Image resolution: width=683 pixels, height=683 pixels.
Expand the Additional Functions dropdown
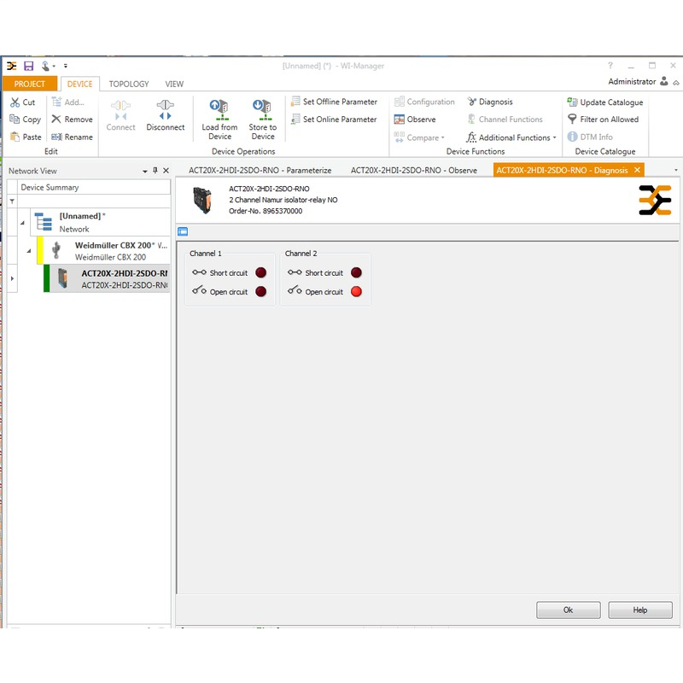pos(511,137)
